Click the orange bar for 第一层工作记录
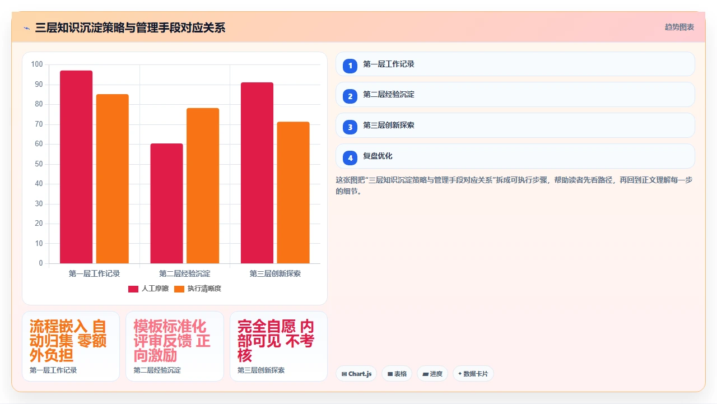717x404 pixels. click(x=113, y=179)
